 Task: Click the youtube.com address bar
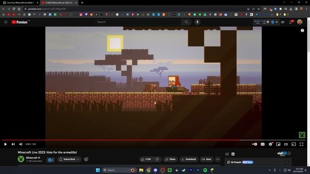pos(135,9)
